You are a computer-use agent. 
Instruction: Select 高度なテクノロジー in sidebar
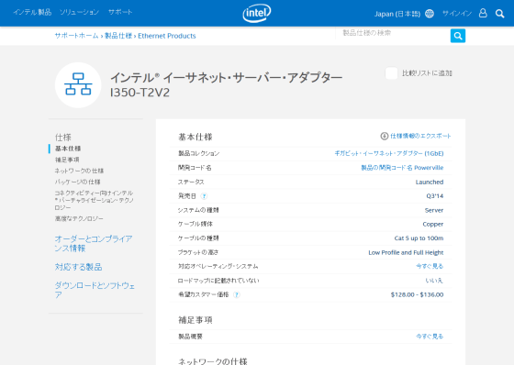pyautogui.click(x=79, y=219)
